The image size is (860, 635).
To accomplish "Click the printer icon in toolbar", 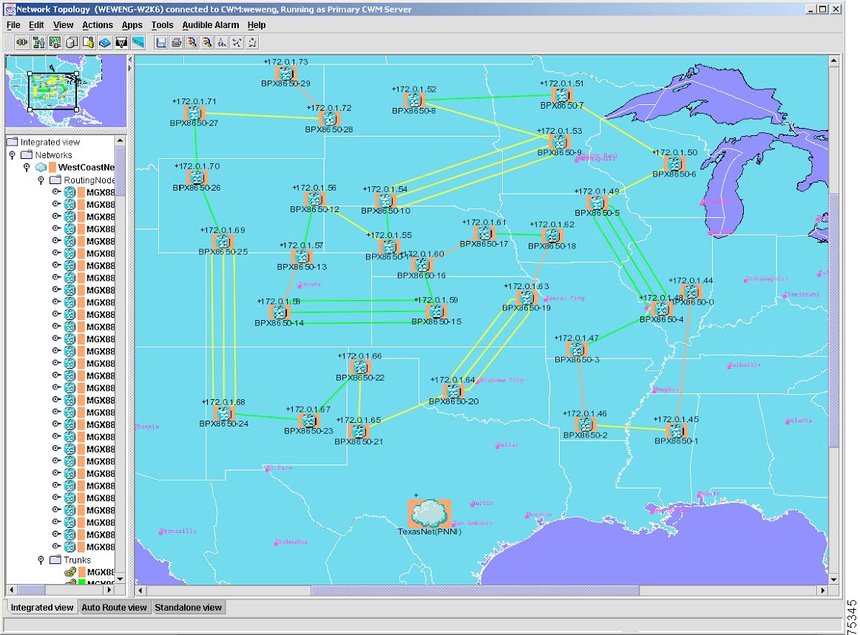I will (x=177, y=42).
